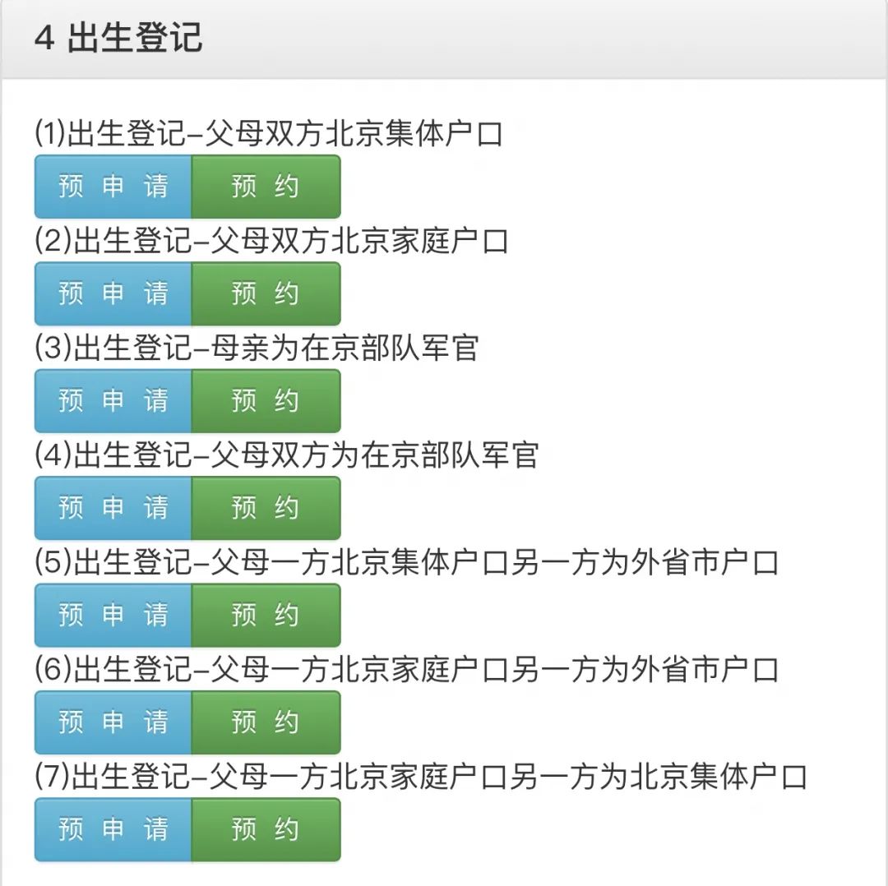Screen dimensions: 888x886
Task: Click 预申请 for item (7) 家庭户口另一方北京集体户口
Action: coord(113,829)
